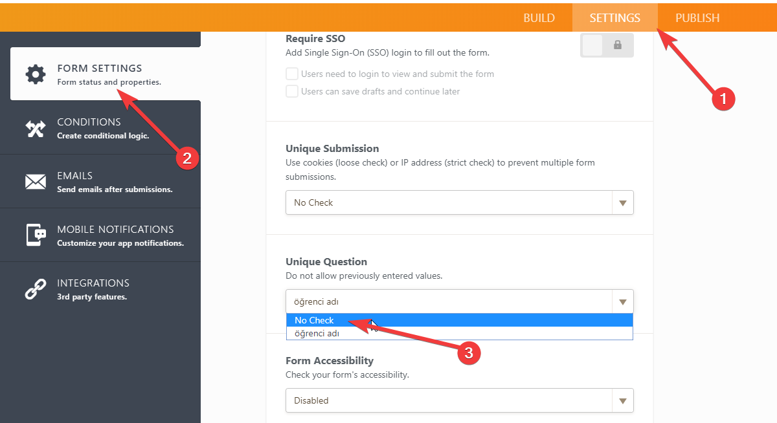Click the chain-link INTEGRATIONS icon
The height and width of the screenshot is (423, 777).
coord(36,288)
